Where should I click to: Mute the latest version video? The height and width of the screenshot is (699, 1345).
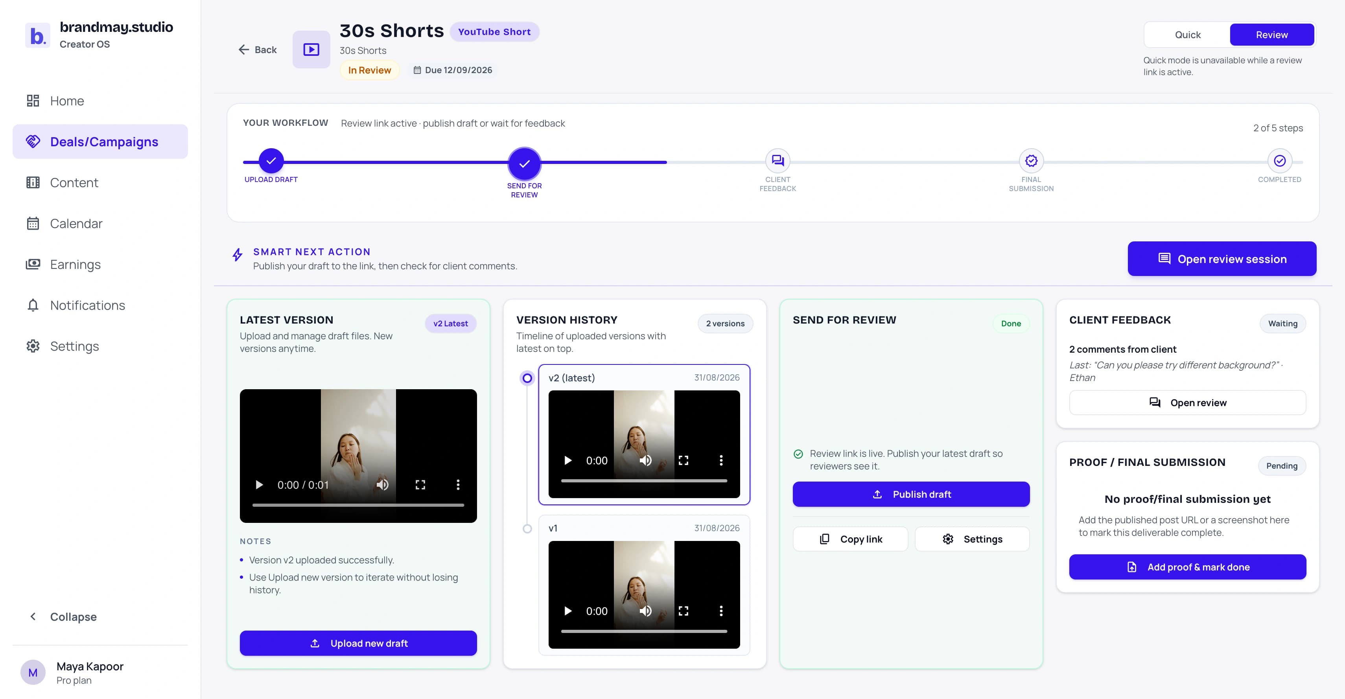[382, 484]
